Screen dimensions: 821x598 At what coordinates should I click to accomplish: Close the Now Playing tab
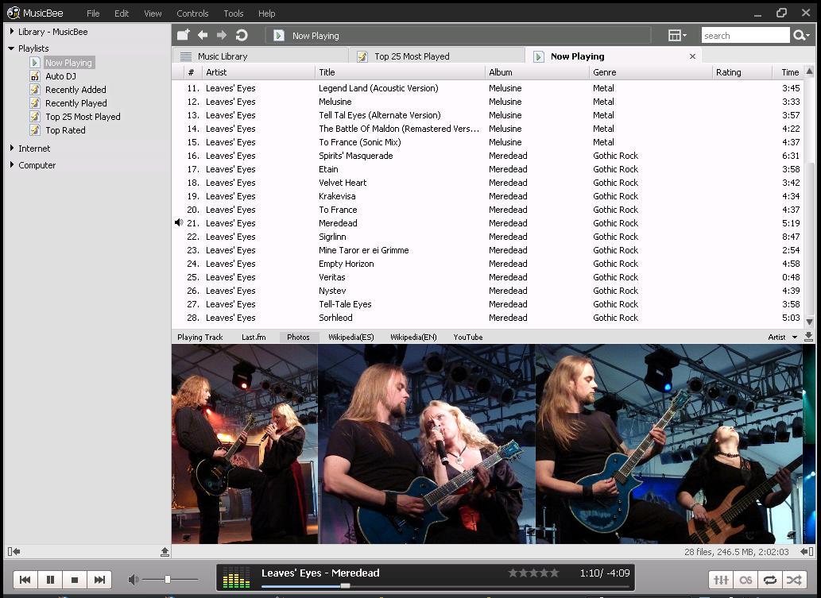point(692,56)
